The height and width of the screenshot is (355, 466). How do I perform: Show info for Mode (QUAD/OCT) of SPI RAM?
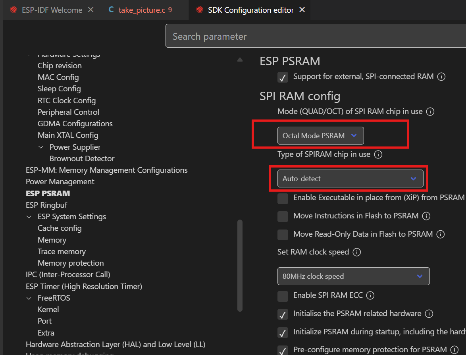(x=430, y=112)
